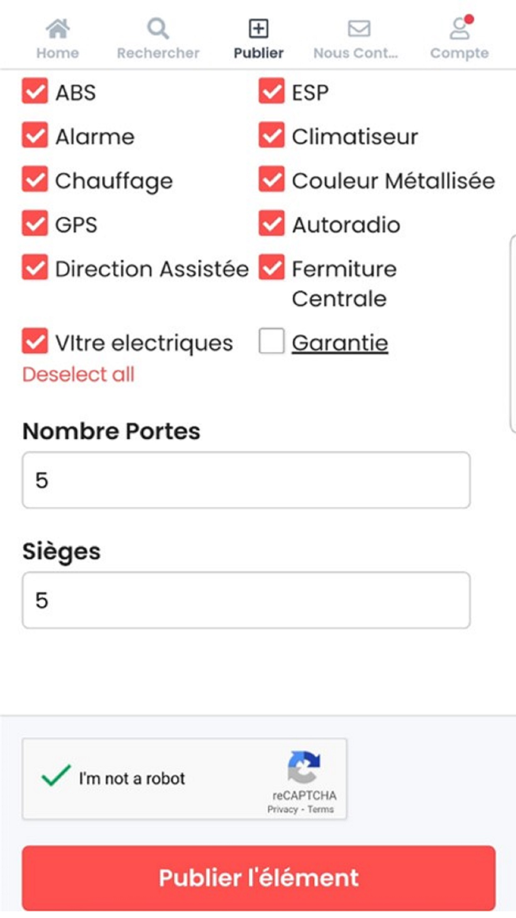Image resolution: width=516 pixels, height=918 pixels.
Task: Open the Rechercher magnifier icon
Action: (x=158, y=29)
